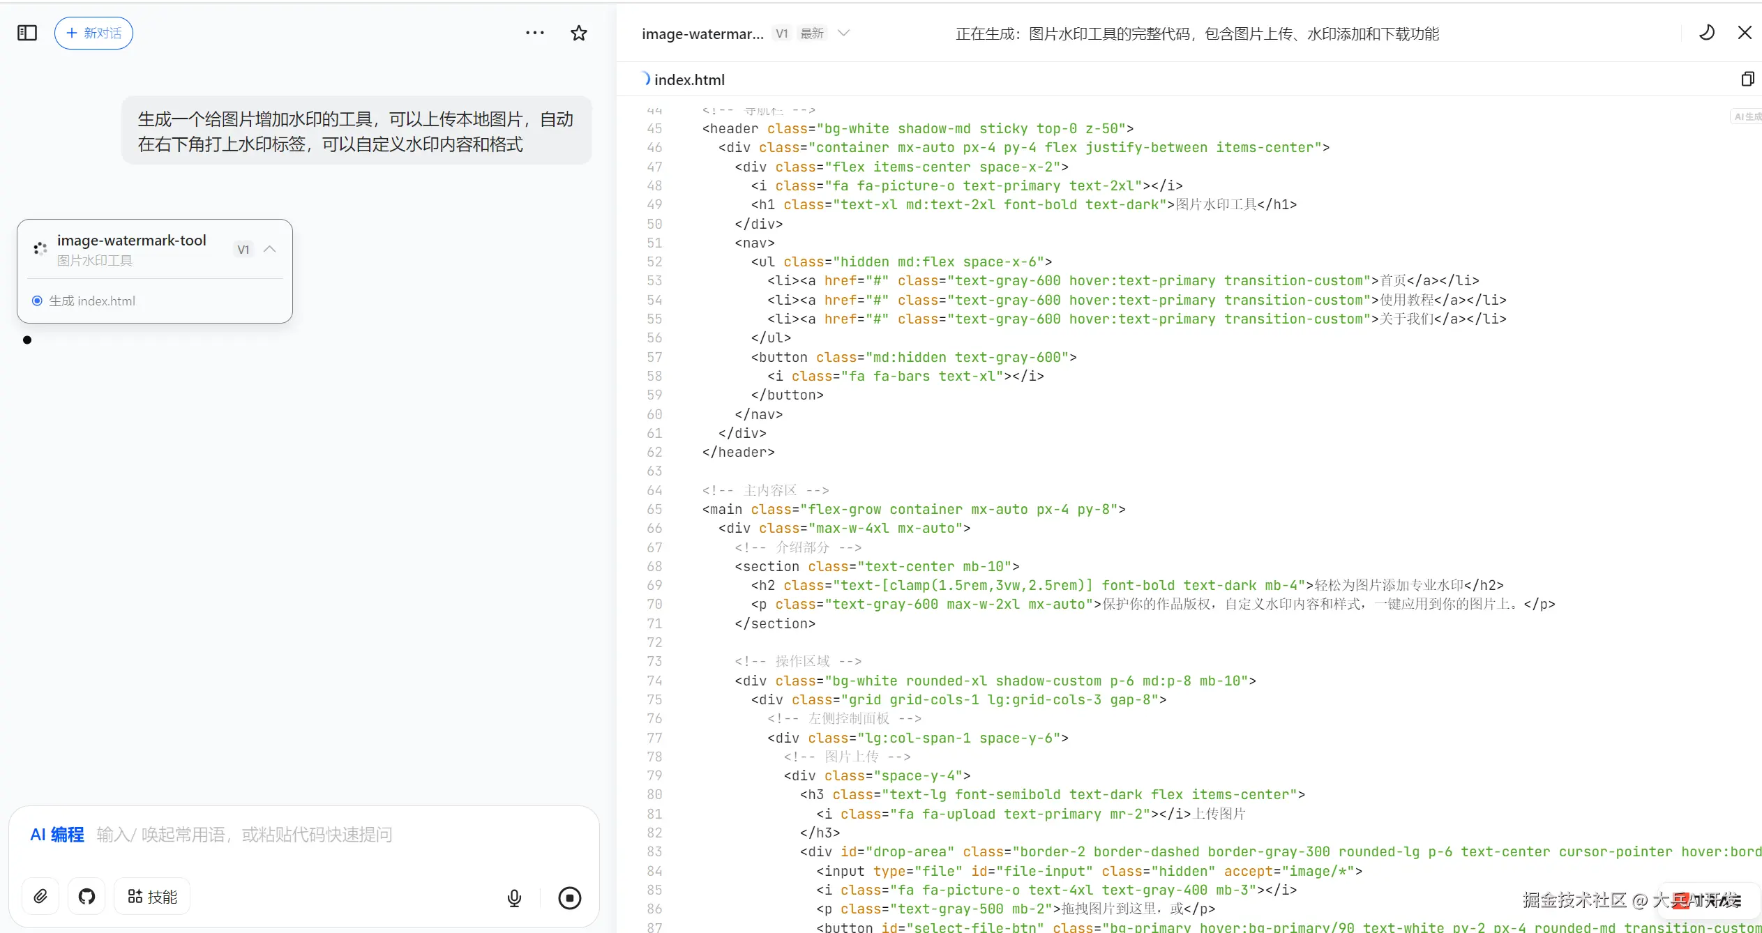Favorite this conversation with the star icon
The image size is (1762, 933).
578,33
